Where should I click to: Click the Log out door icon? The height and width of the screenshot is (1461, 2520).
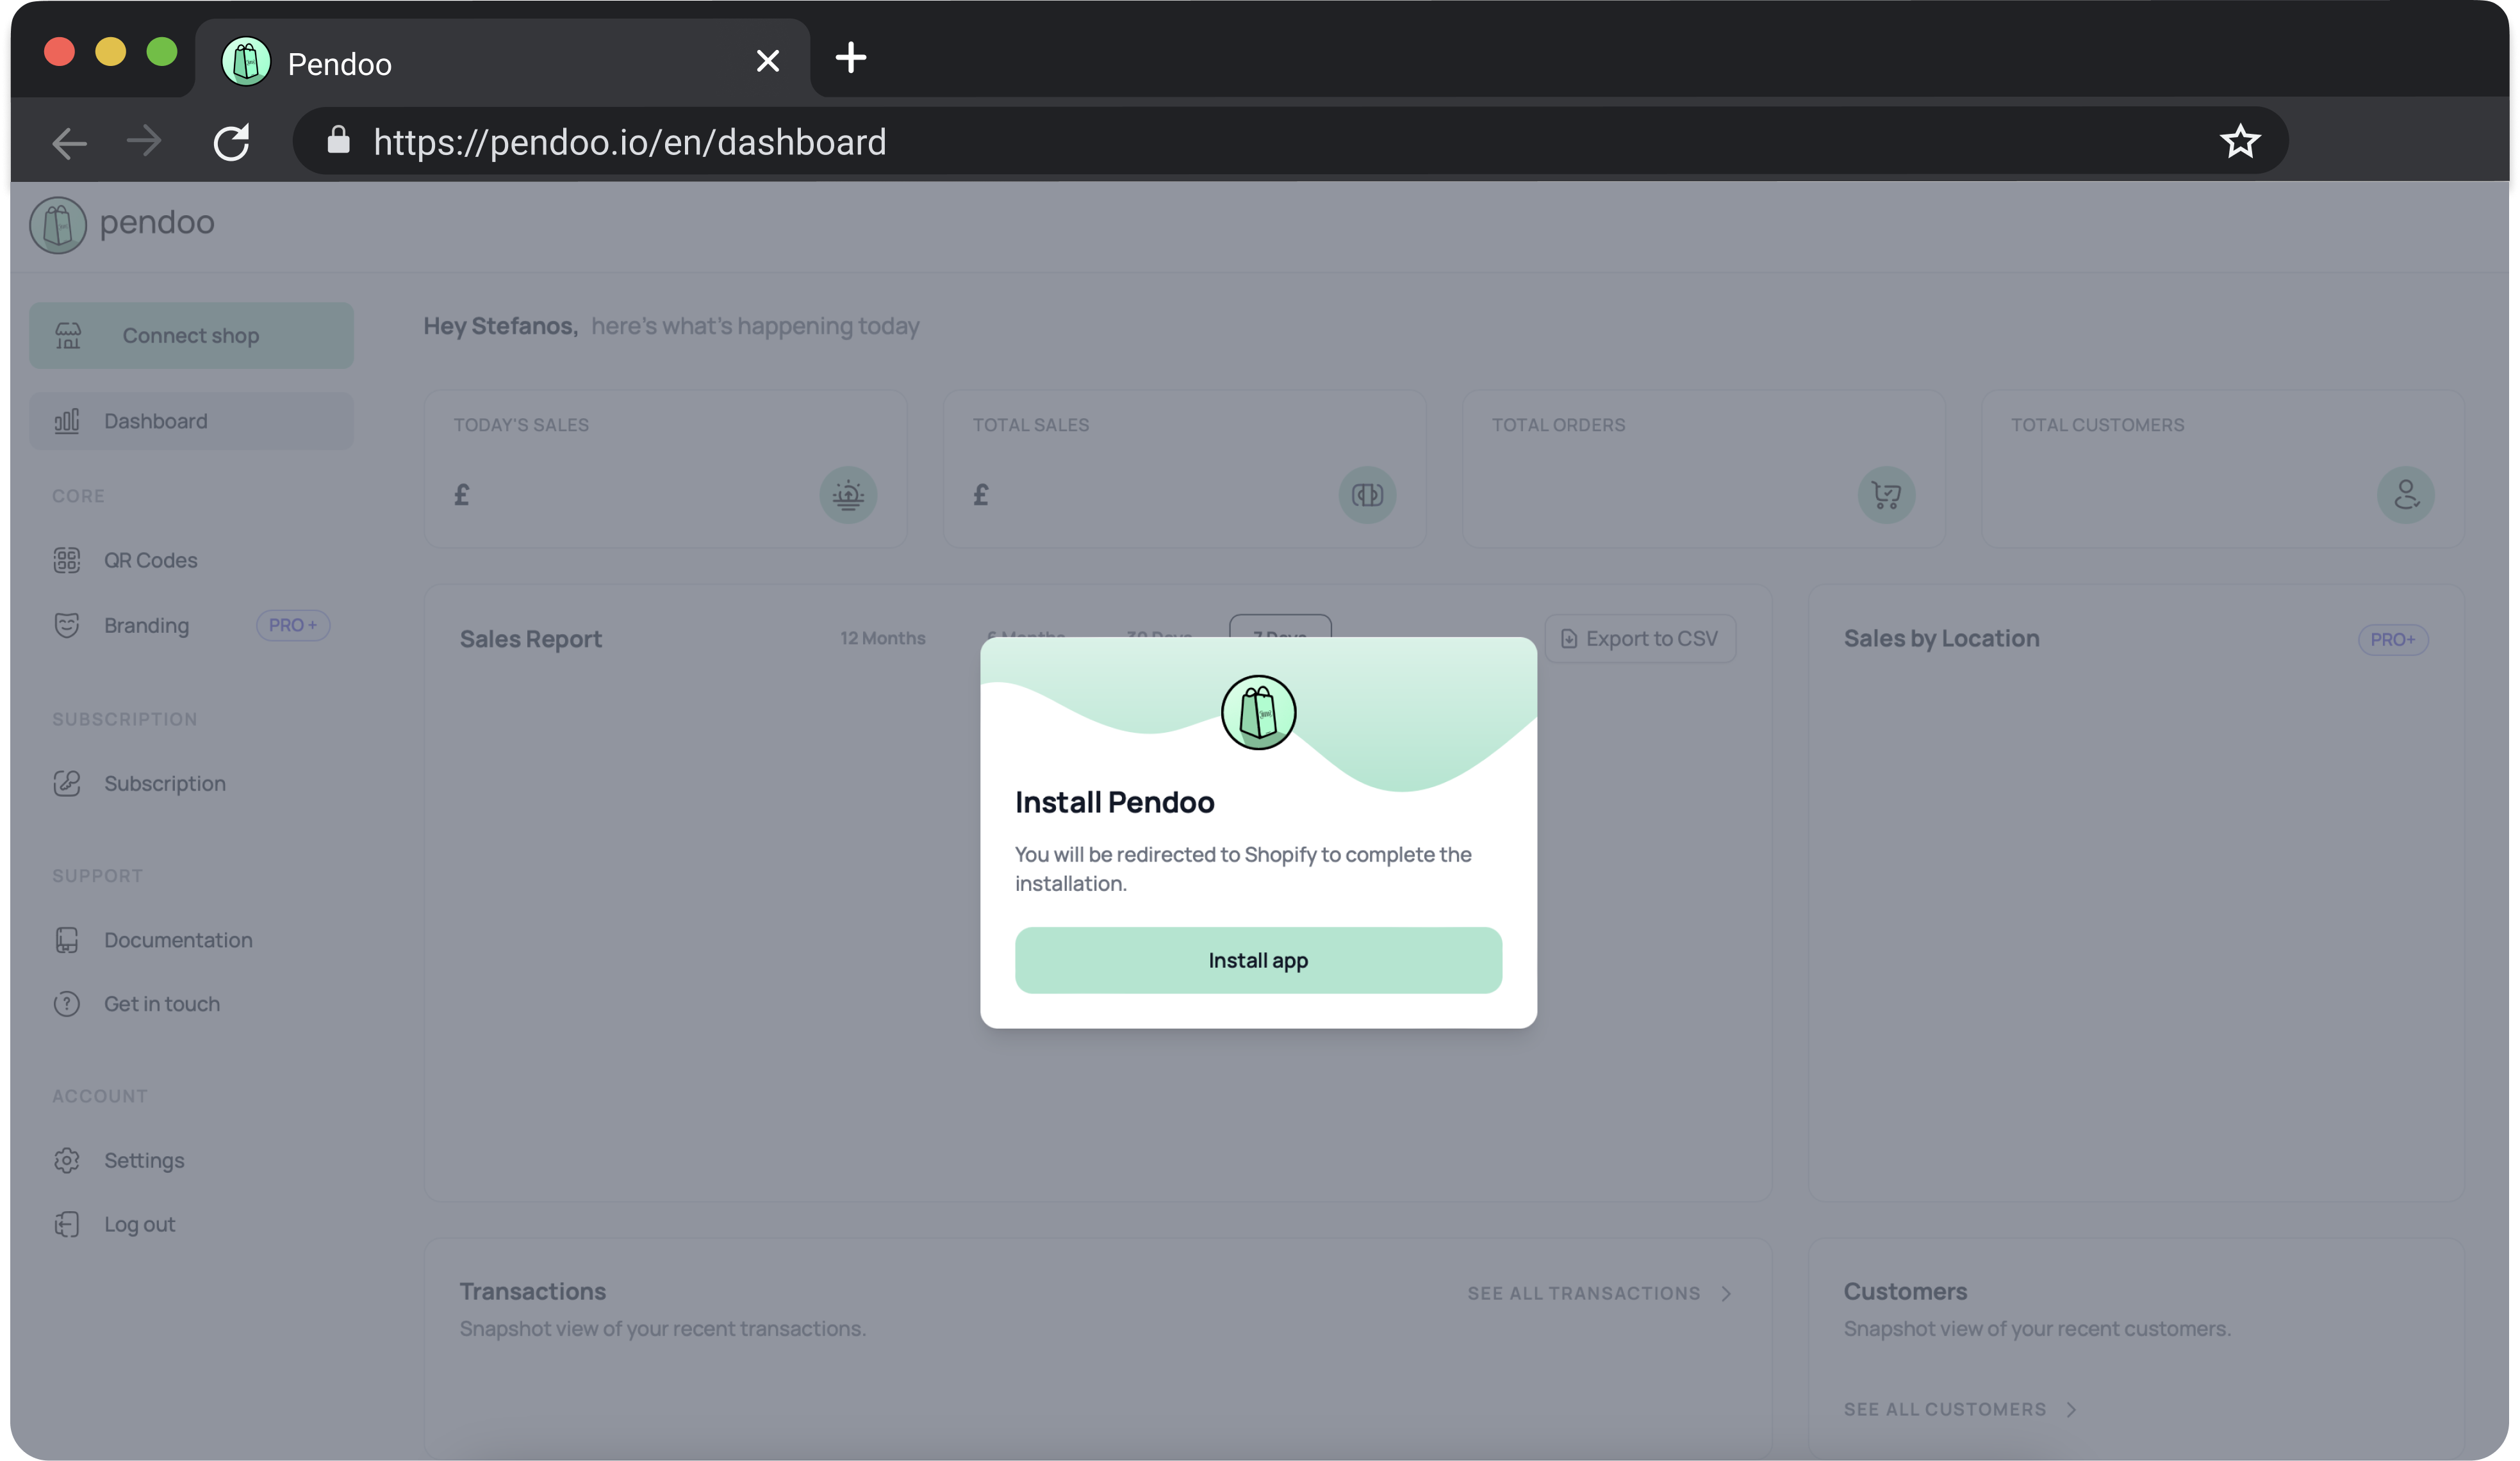coord(67,1223)
